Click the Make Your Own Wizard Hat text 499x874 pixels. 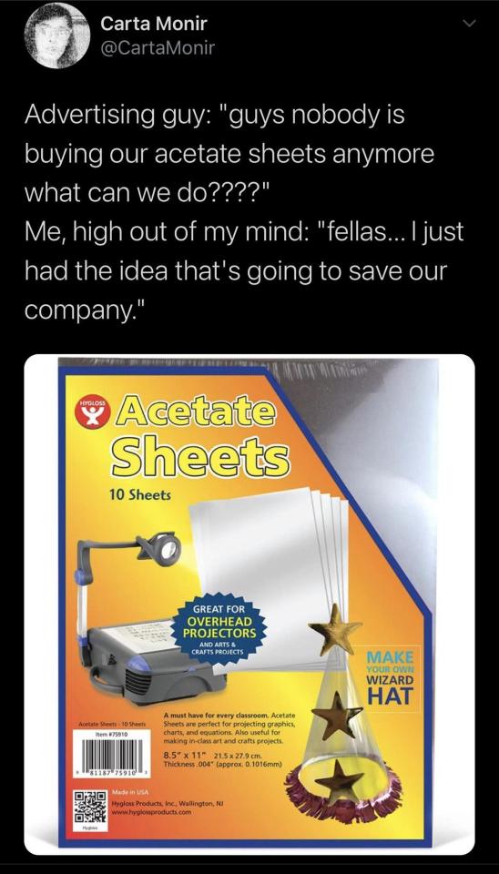389,676
